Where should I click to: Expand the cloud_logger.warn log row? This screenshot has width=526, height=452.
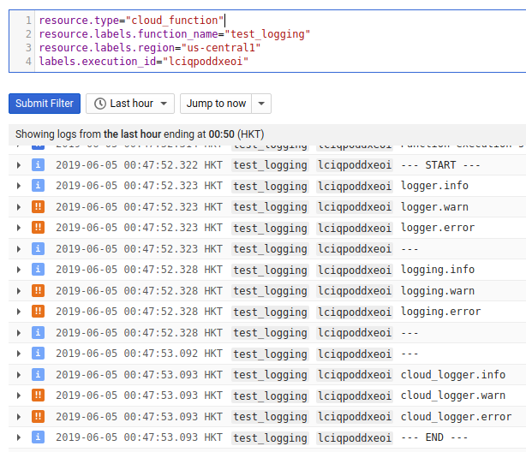coord(19,395)
